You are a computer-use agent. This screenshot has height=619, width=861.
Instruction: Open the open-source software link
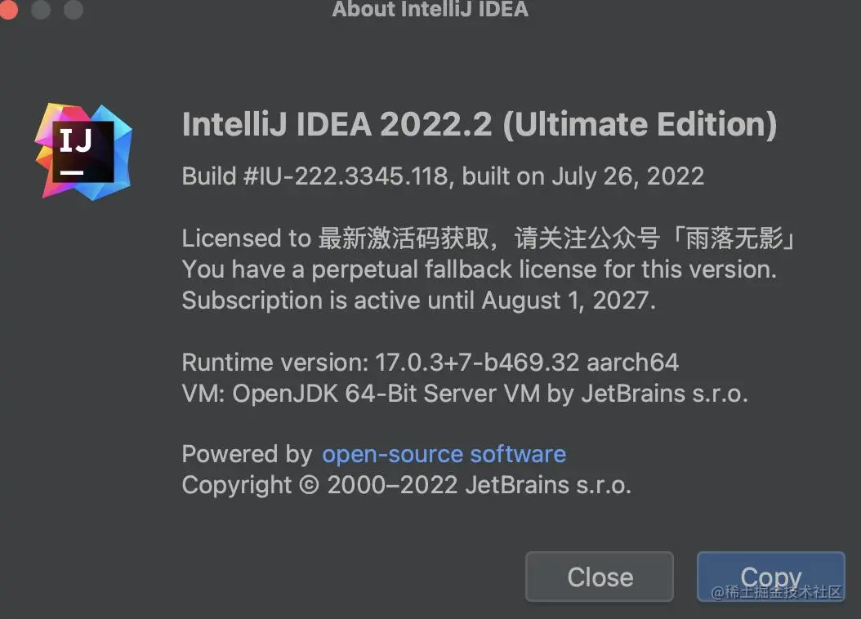(444, 454)
